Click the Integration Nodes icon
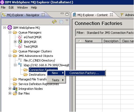 (15, 88)
